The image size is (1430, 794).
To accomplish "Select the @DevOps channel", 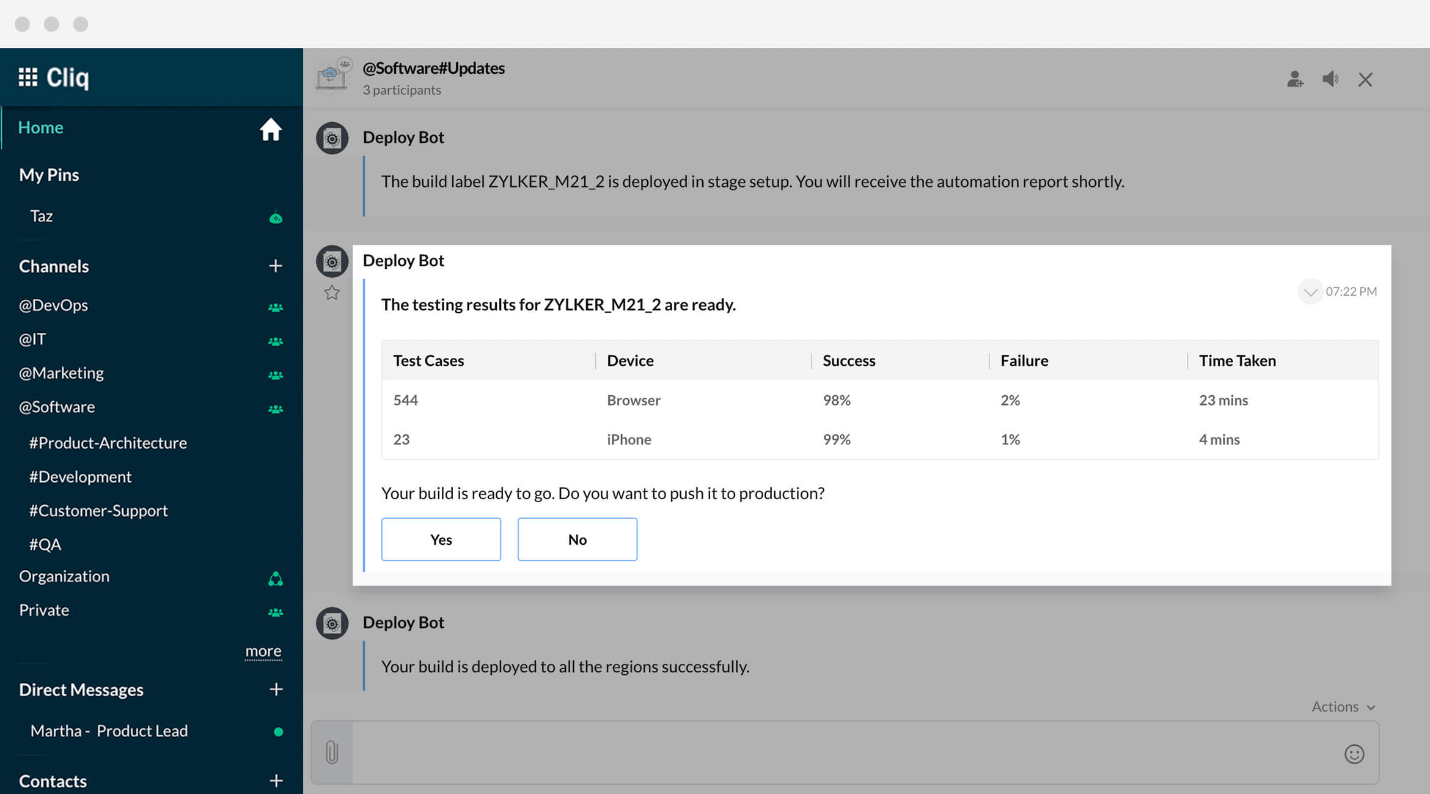I will pyautogui.click(x=54, y=305).
